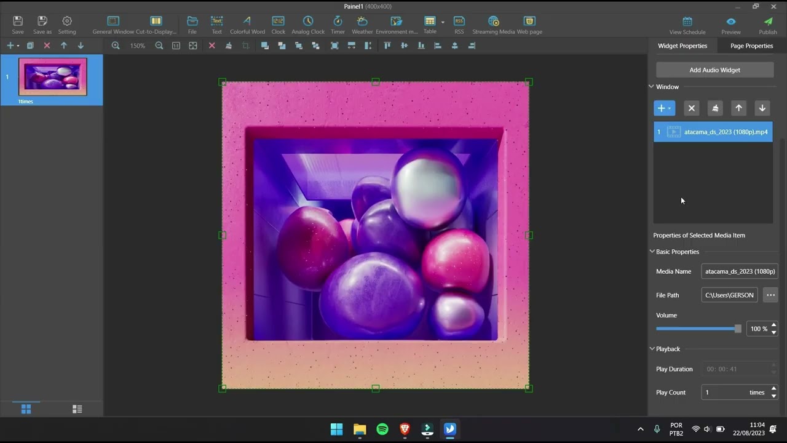Increase Play Count with up stepper

point(773,389)
